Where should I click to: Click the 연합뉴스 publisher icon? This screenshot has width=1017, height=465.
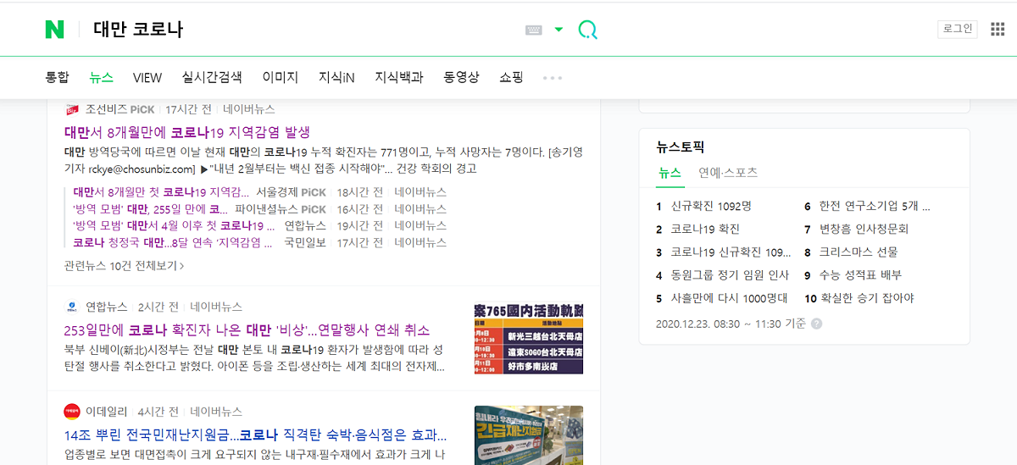71,307
